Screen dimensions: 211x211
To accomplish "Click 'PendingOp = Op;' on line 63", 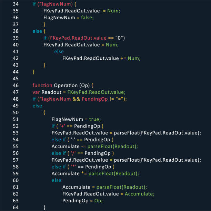I will 83,201.
